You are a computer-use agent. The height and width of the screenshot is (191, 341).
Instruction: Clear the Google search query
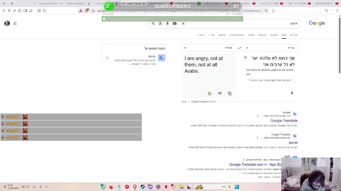click(x=183, y=24)
